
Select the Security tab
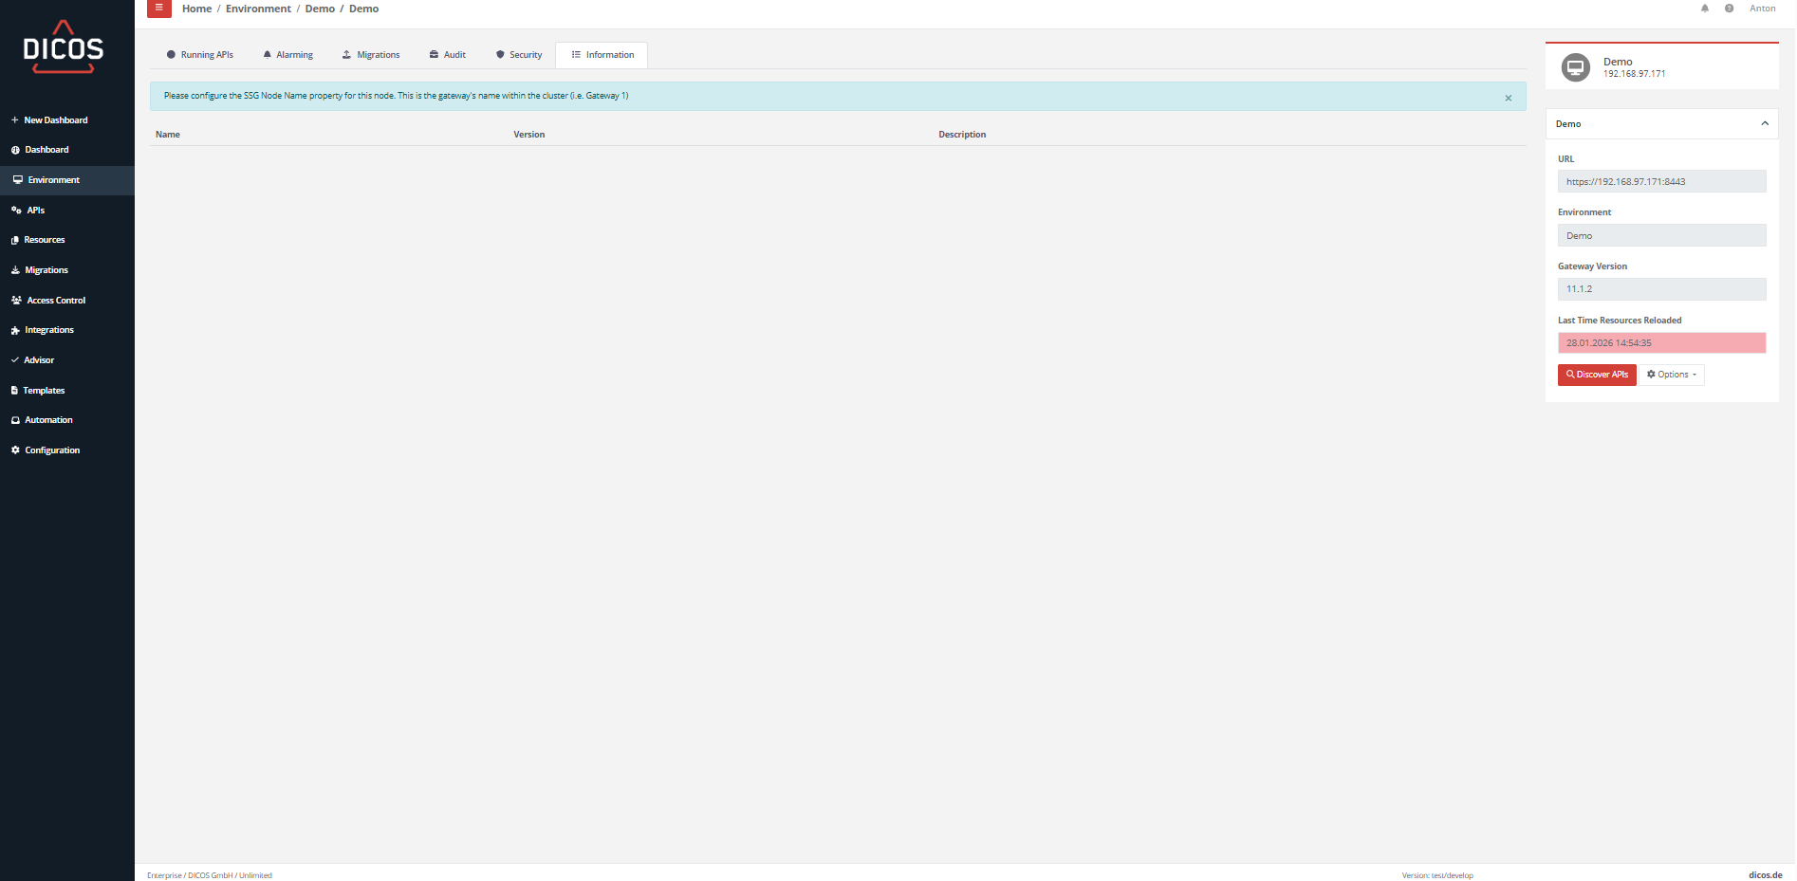[x=518, y=55]
